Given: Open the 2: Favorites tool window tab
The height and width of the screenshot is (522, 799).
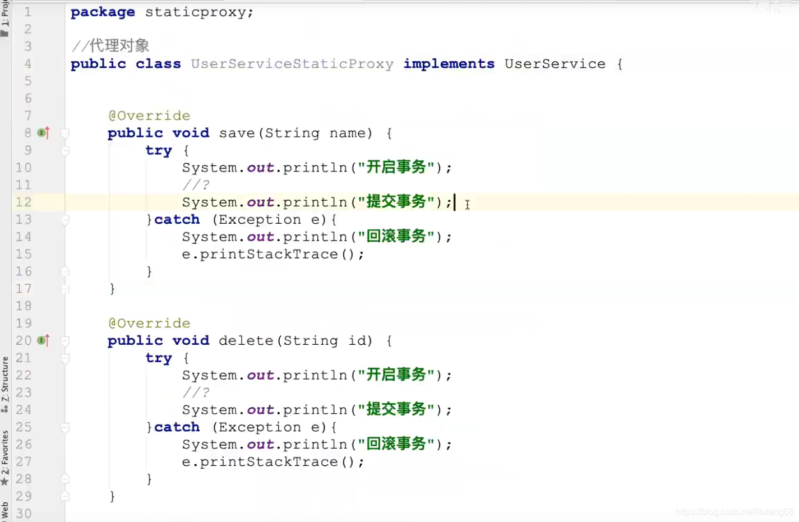Looking at the screenshot, I should coord(5,458).
